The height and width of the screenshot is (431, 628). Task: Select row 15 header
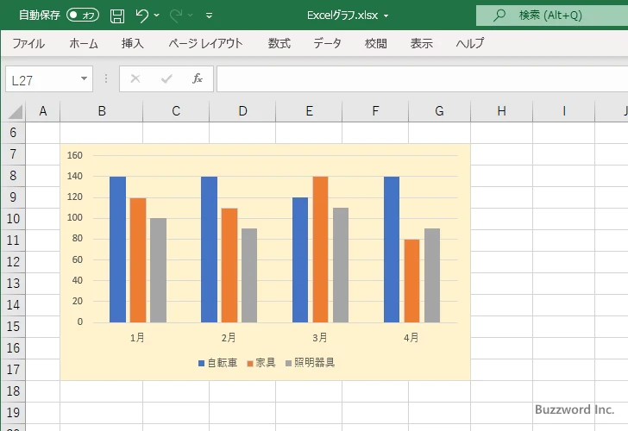pos(13,326)
